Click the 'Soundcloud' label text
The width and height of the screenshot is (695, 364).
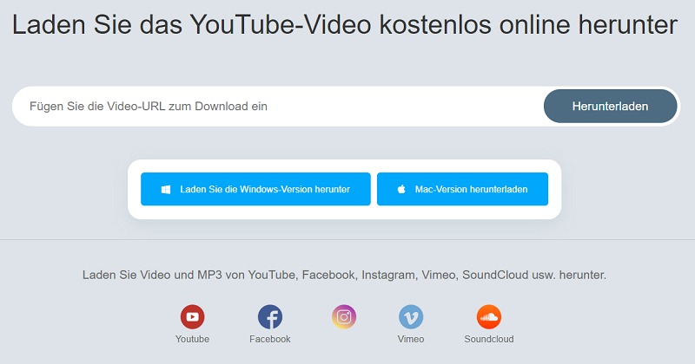click(489, 339)
